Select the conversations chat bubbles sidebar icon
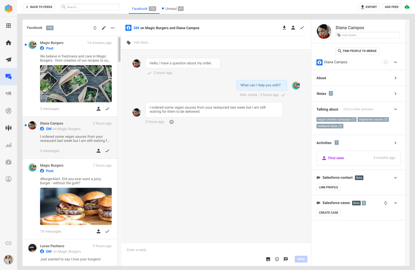The width and height of the screenshot is (415, 270). coord(9,77)
